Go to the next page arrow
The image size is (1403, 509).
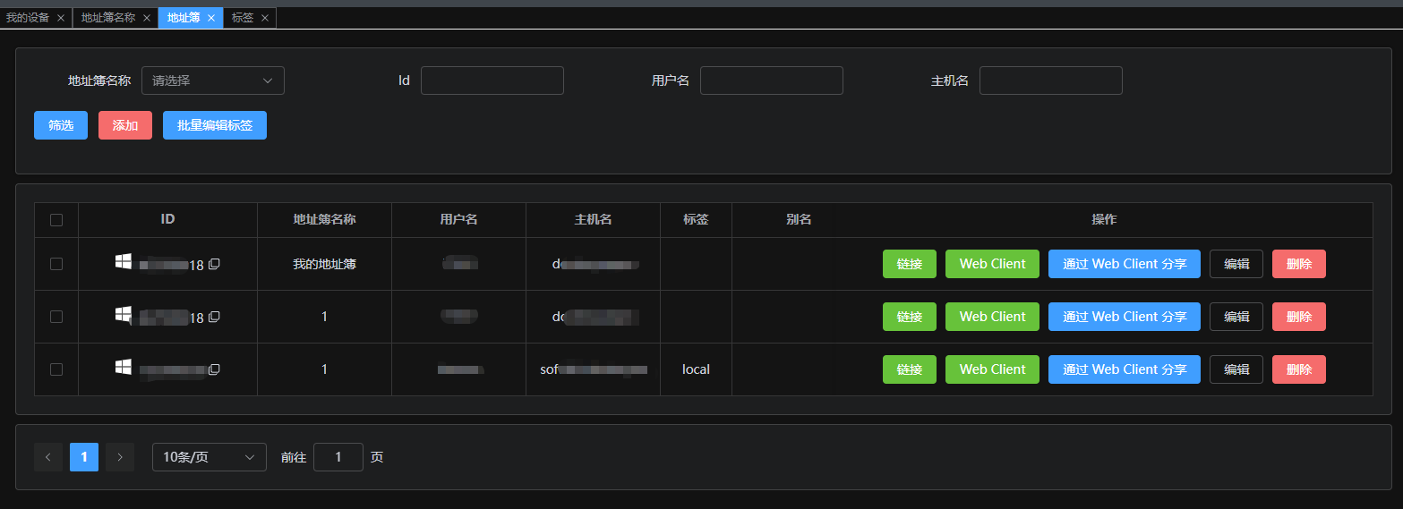coord(120,457)
